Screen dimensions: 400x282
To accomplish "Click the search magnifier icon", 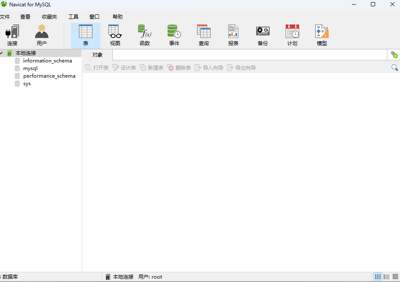I will [395, 68].
